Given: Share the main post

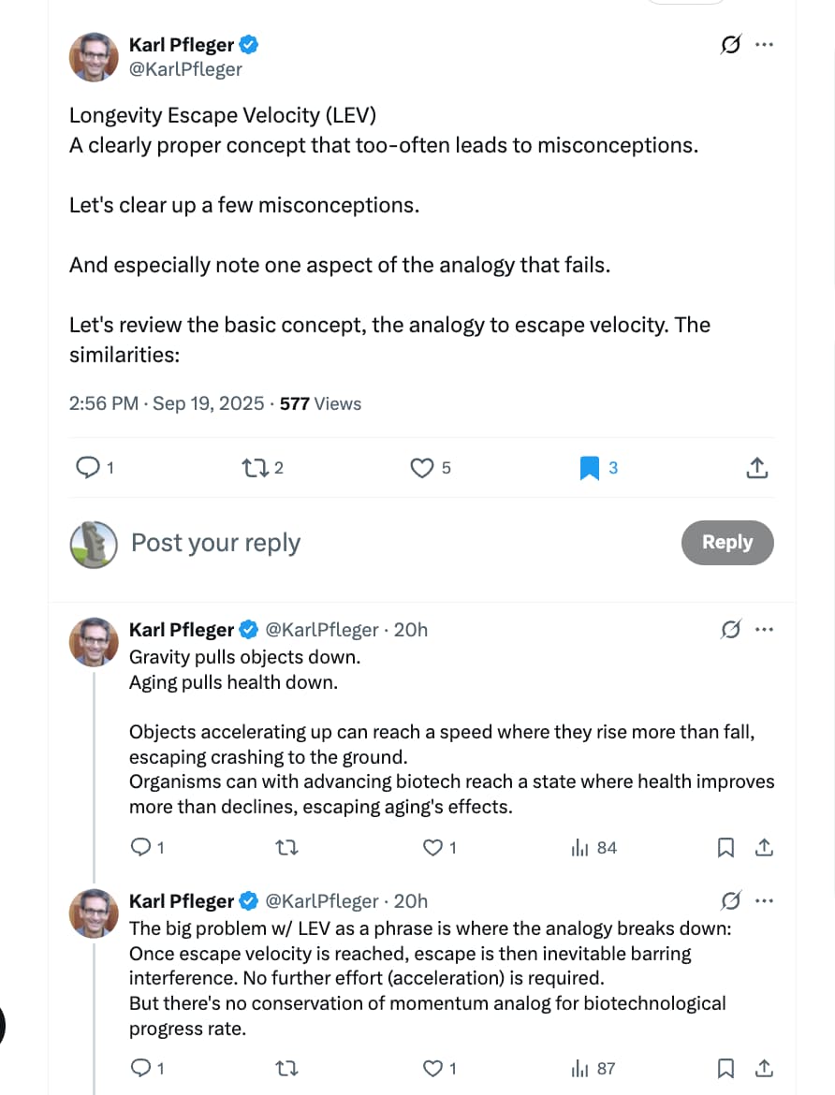Looking at the screenshot, I should coord(757,467).
